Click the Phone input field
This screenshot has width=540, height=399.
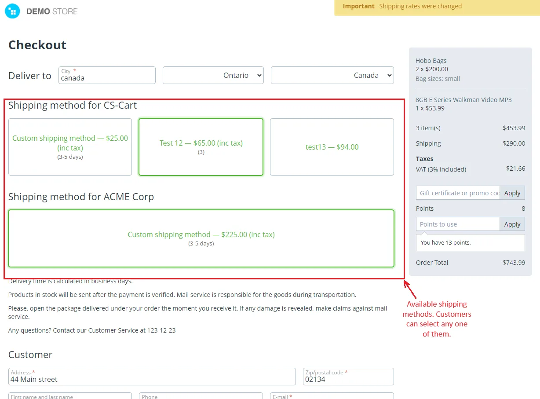coord(201,396)
